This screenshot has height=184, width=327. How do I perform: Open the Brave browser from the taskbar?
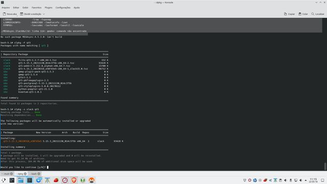(74, 180)
